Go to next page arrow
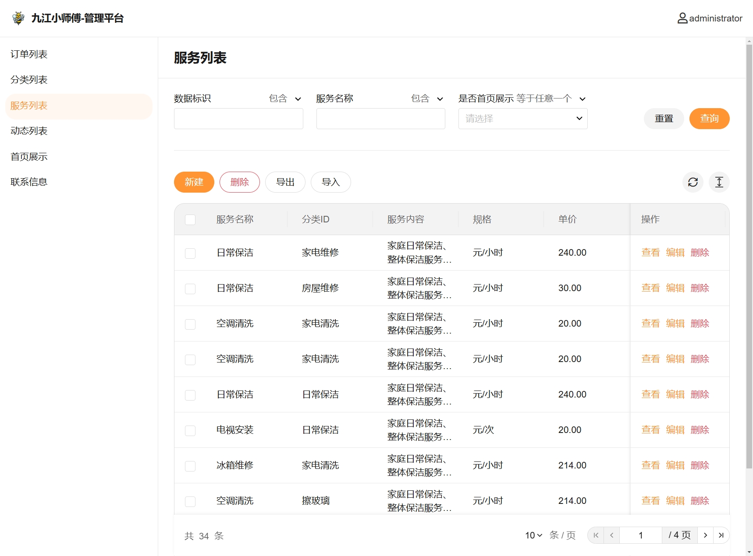The width and height of the screenshot is (753, 556). 705,535
